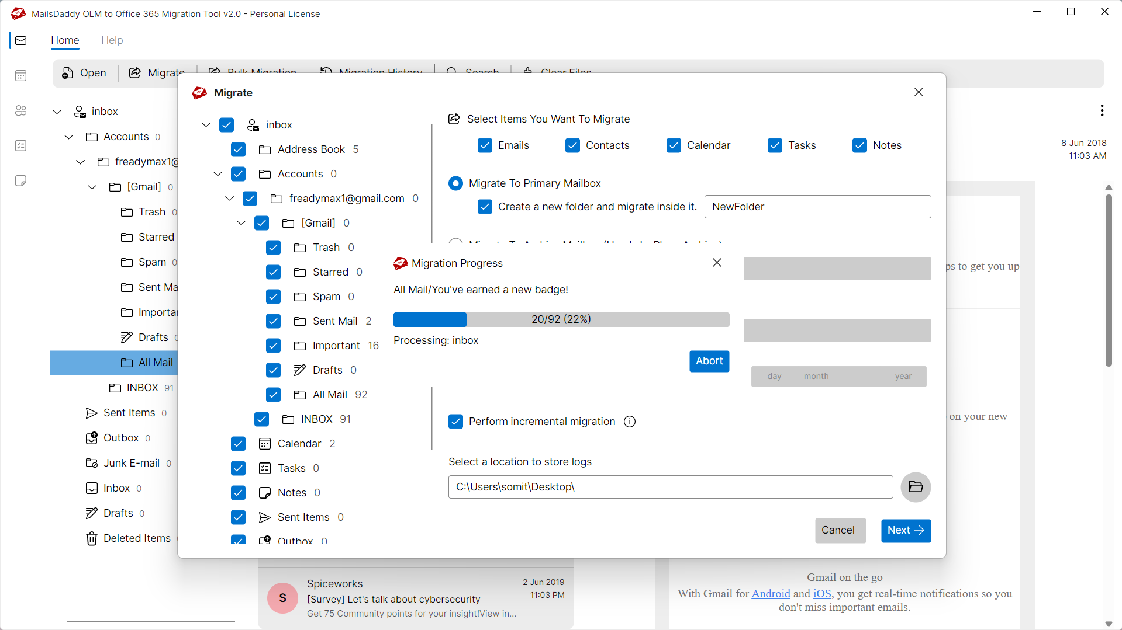Close the Migration Progress popup
The image size is (1122, 630).
pyautogui.click(x=717, y=263)
